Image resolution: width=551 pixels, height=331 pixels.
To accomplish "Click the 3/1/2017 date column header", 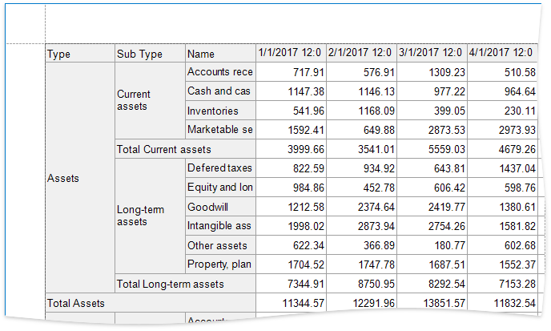I will [432, 53].
